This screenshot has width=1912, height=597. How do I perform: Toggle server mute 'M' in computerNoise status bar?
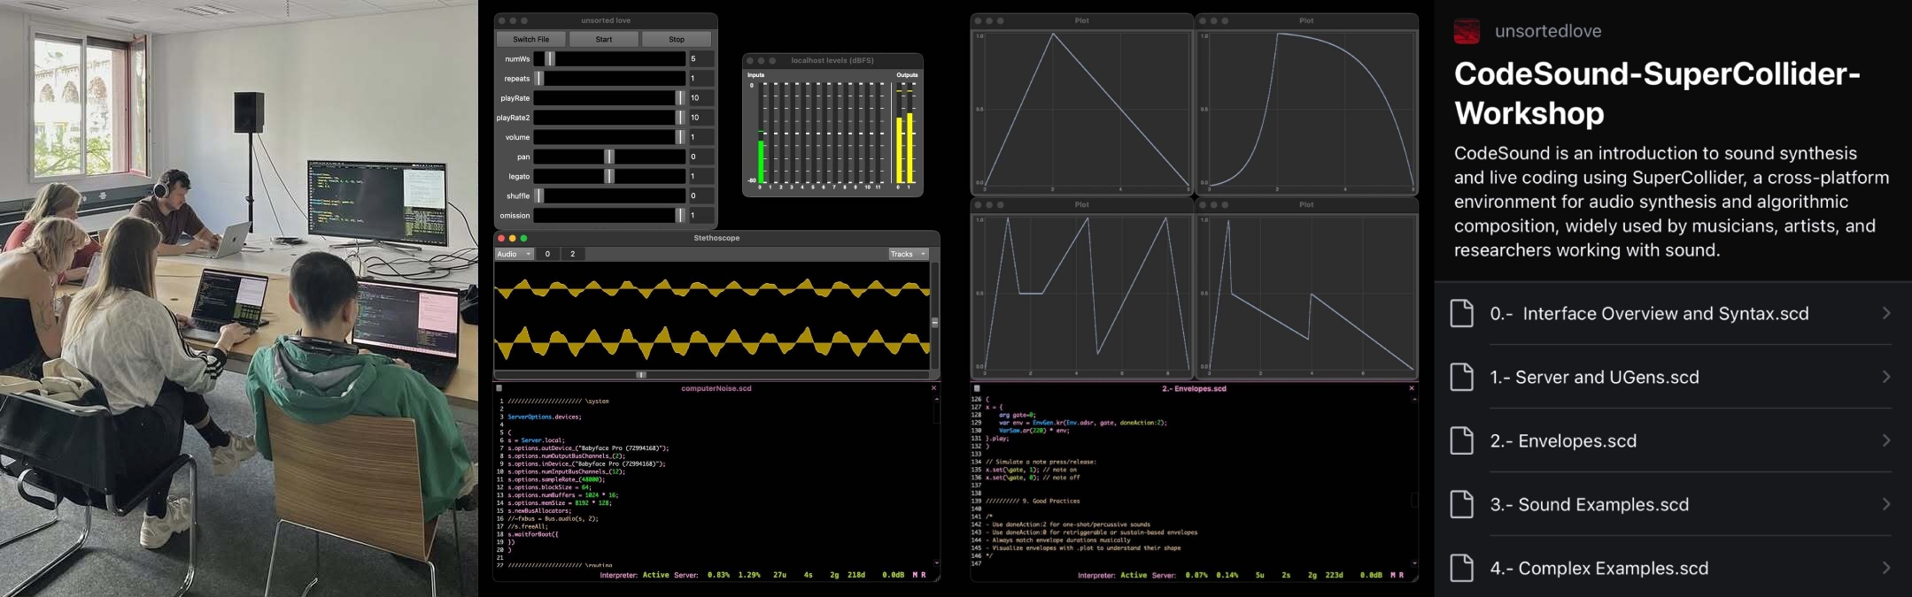click(913, 575)
